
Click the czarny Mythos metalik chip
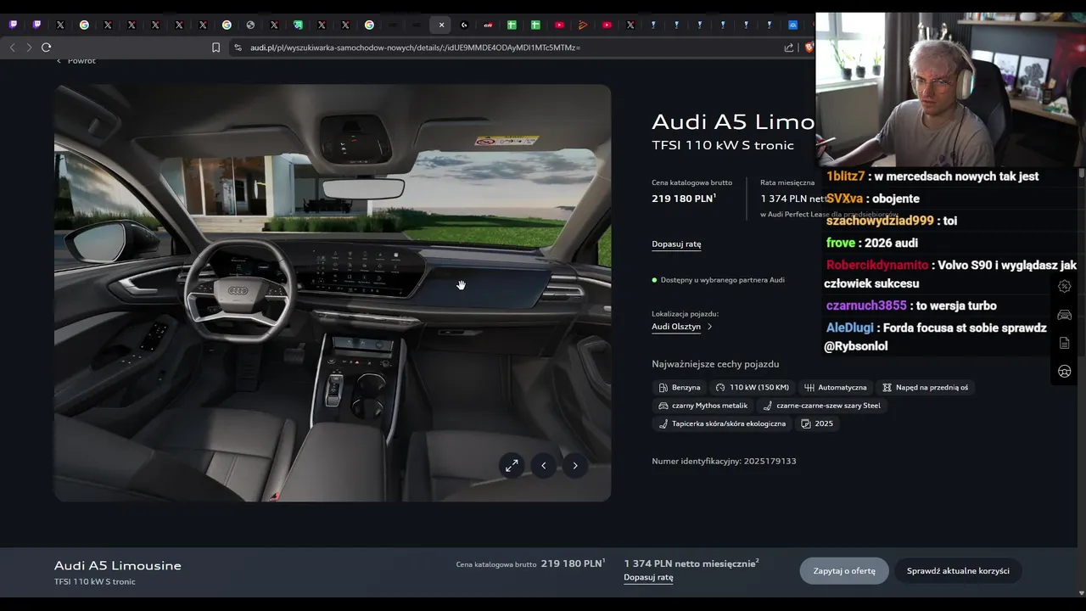pyautogui.click(x=703, y=406)
